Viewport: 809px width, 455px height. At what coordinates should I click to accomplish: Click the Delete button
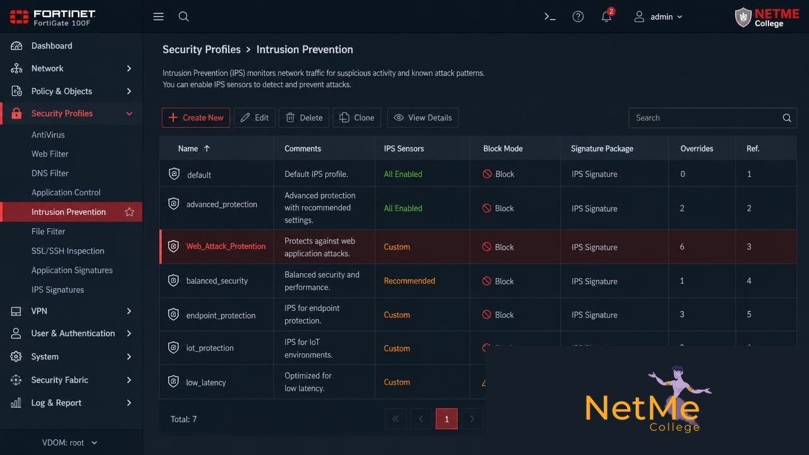304,118
